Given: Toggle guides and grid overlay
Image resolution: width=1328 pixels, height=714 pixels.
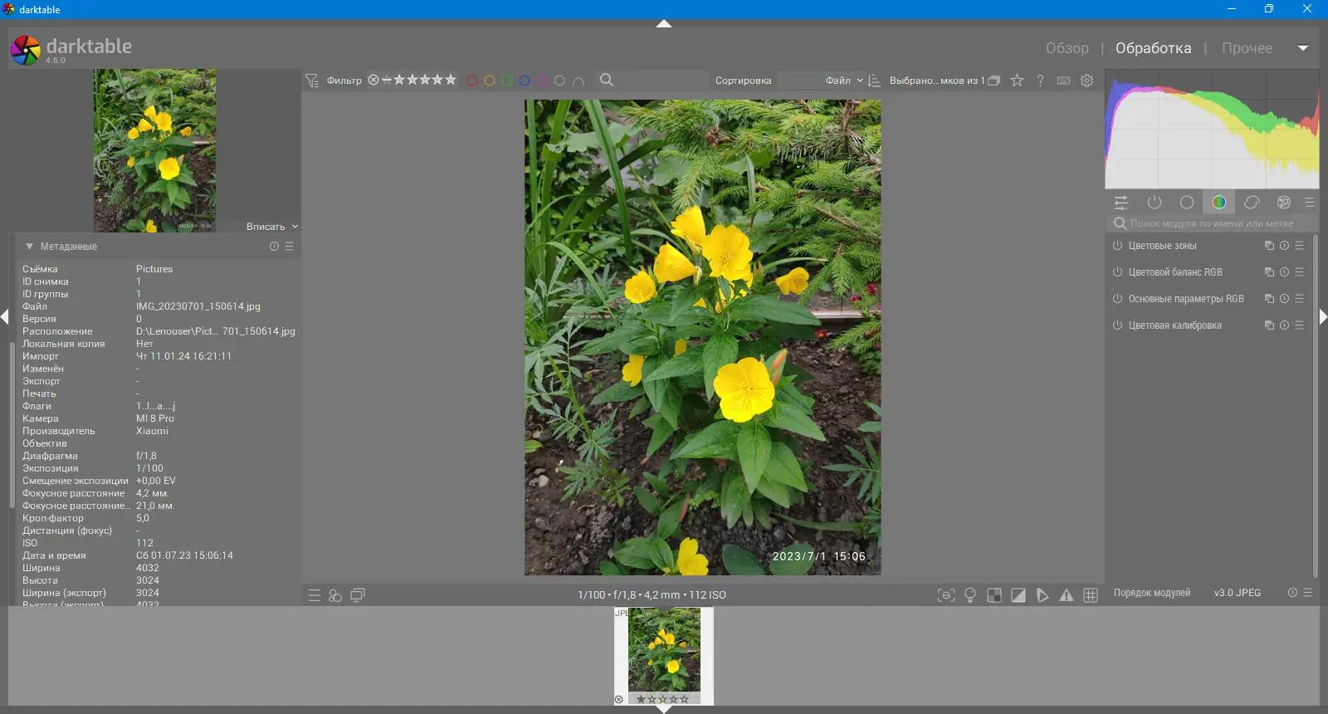Looking at the screenshot, I should [x=1091, y=595].
